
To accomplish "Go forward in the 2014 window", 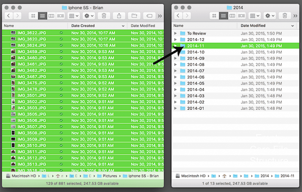I will (187, 16).
